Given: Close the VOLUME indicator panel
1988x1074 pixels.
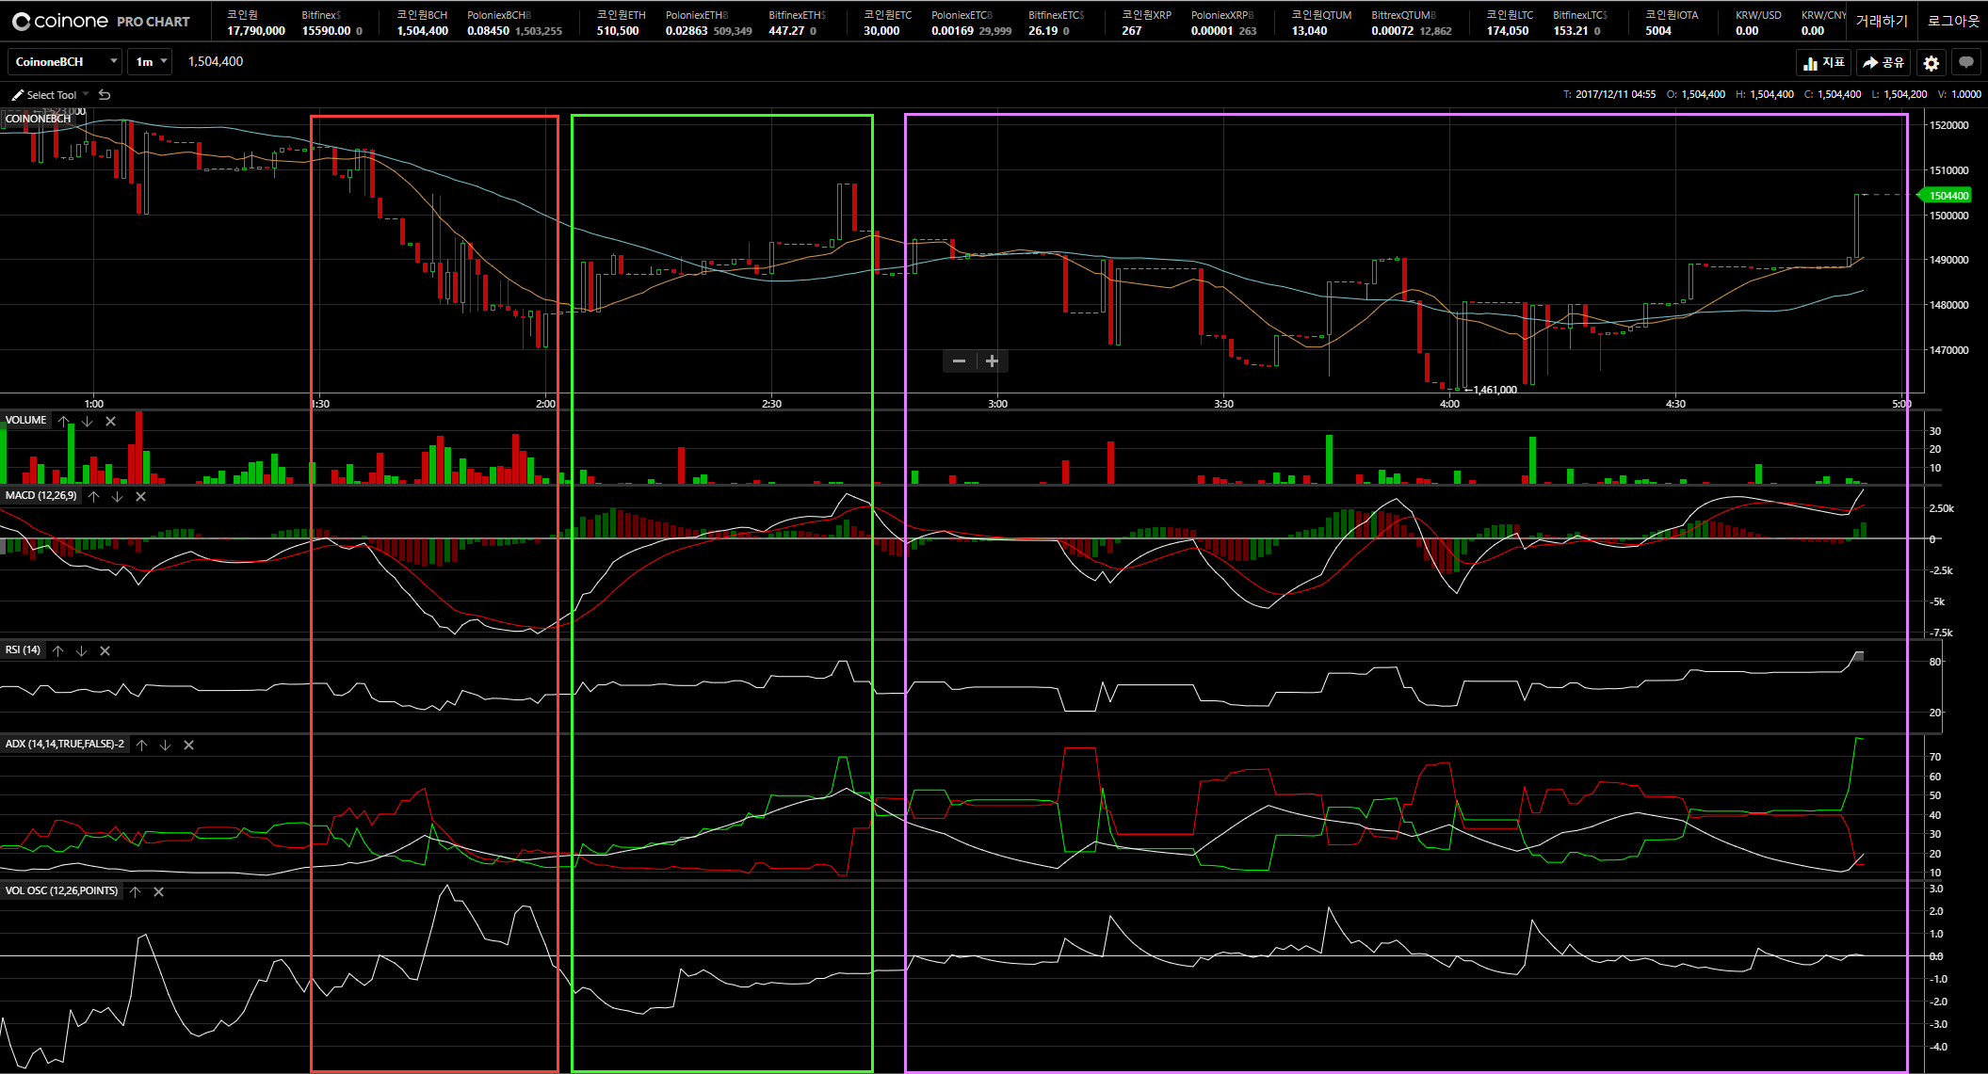Looking at the screenshot, I should click(x=110, y=422).
